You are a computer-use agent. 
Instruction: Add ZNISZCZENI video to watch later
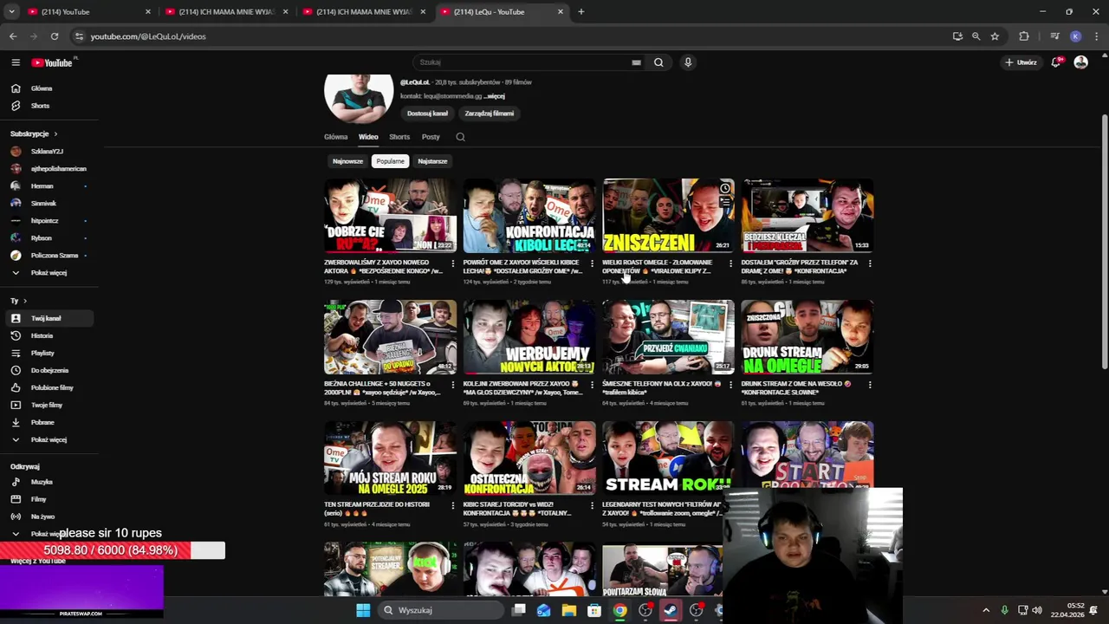725,188
